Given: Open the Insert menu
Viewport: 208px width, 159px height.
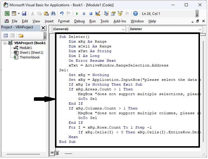Looking at the screenshot, I should (49, 21).
